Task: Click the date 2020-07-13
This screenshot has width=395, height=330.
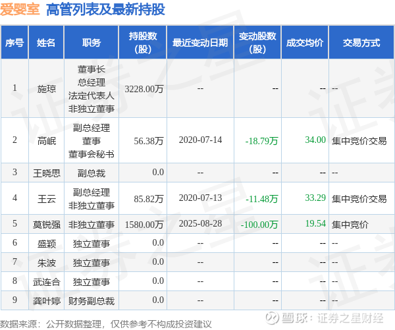Action: pos(200,198)
